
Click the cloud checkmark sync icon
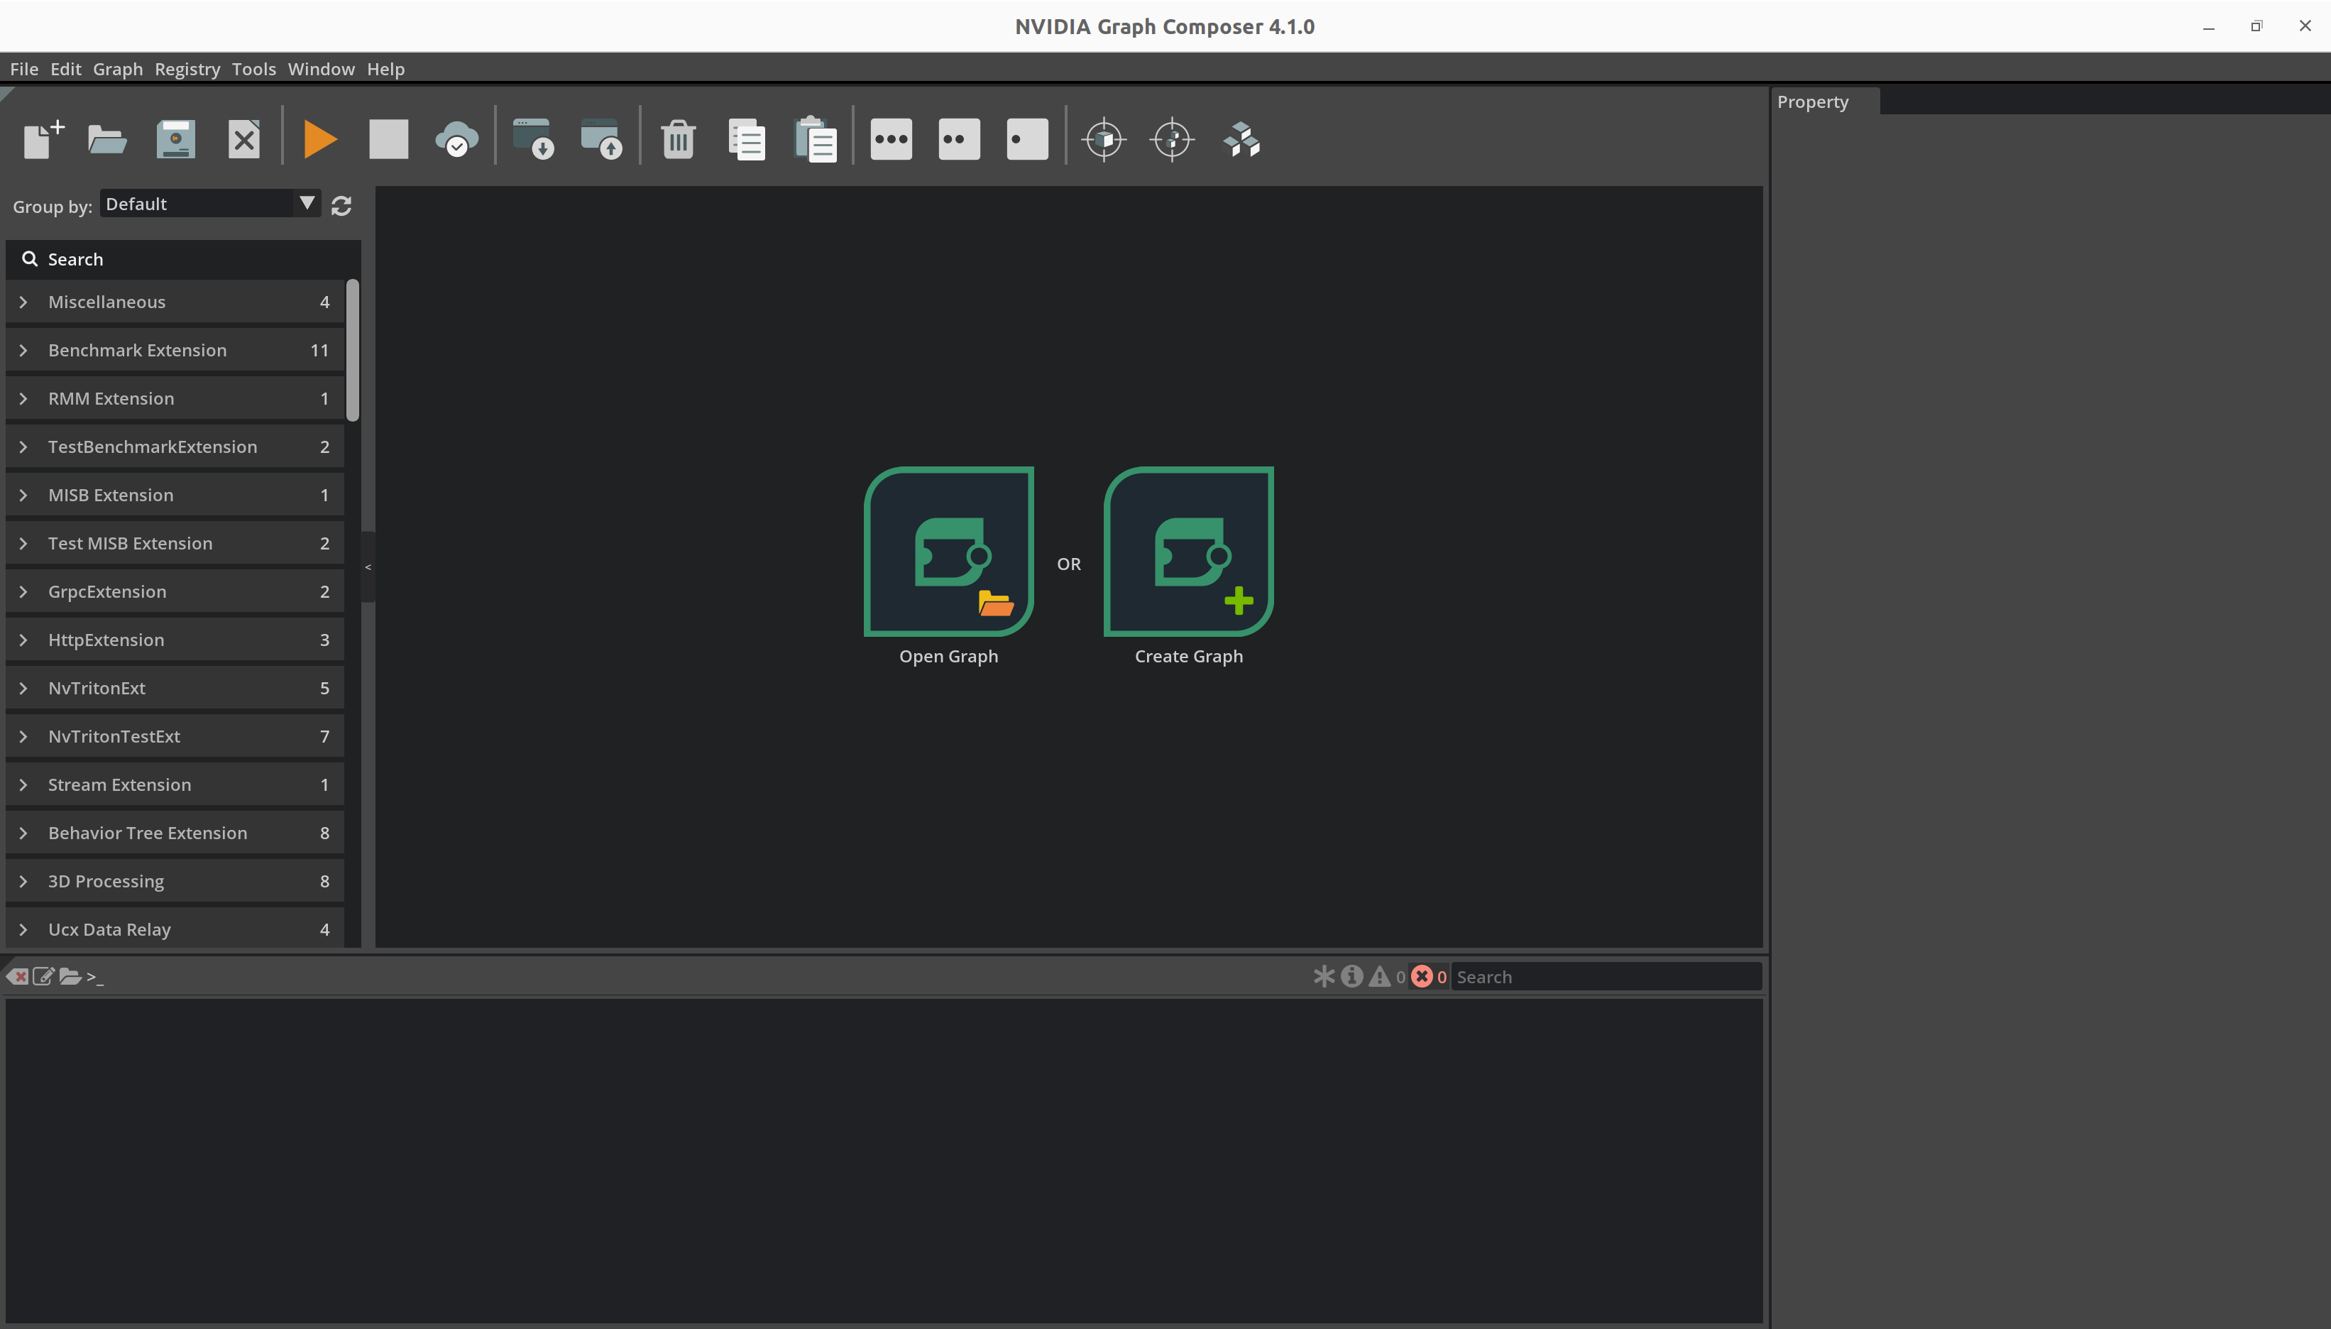[456, 140]
